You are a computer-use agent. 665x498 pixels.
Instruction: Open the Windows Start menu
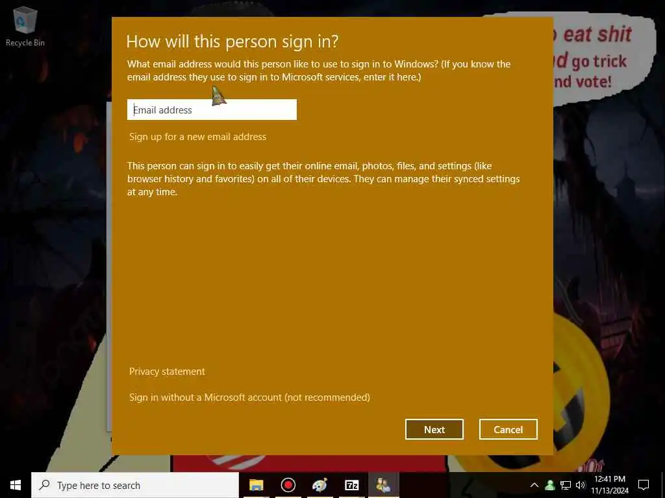click(x=16, y=485)
